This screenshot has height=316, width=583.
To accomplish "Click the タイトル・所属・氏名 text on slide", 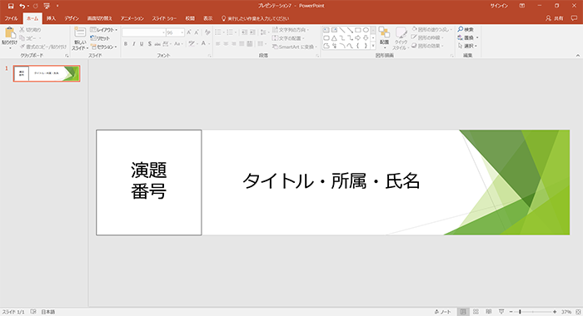I will (331, 181).
